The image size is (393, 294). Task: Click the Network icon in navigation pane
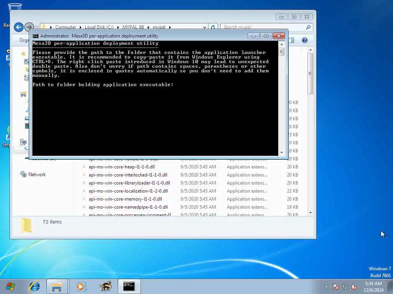click(x=23, y=174)
